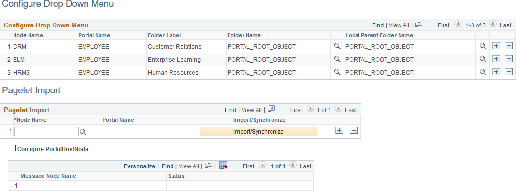This screenshot has width=516, height=191.
Task: Select the Folder Label column header
Action: point(164,35)
